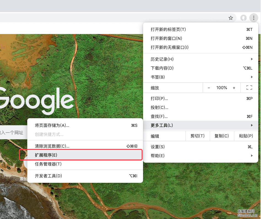Click the bookmark star icon
This screenshot has height=219, width=261.
(231, 18)
